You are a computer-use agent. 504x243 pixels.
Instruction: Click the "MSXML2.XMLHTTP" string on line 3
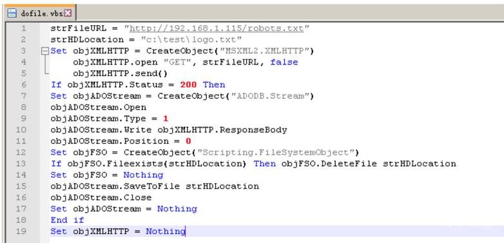(x=264, y=51)
